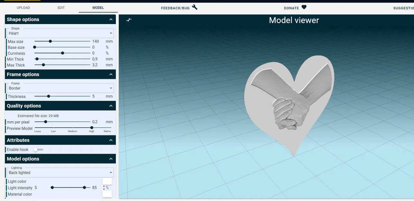414x201 pixels.
Task: Collapse the Shape options section
Action: 110,19
